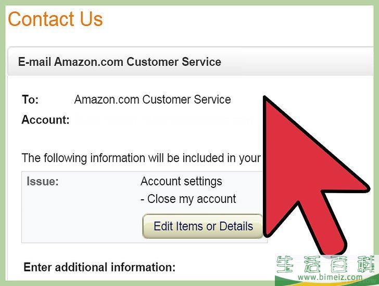
Task: Click the 'following information will be included' sentence
Action: pyautogui.click(x=141, y=158)
